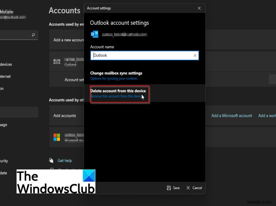276x206 pixels.
Task: Click 'Options for syncing your content' link
Action: [114, 79]
